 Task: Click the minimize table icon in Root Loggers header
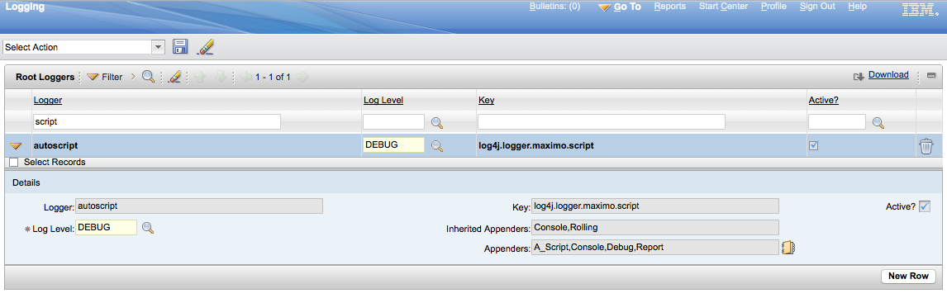click(x=930, y=75)
